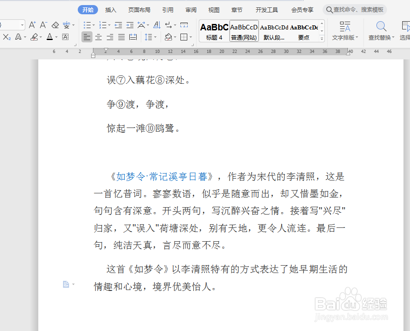Switch to the 插入 ribbon tab
This screenshot has height=331, width=410.
pyautogui.click(x=110, y=9)
